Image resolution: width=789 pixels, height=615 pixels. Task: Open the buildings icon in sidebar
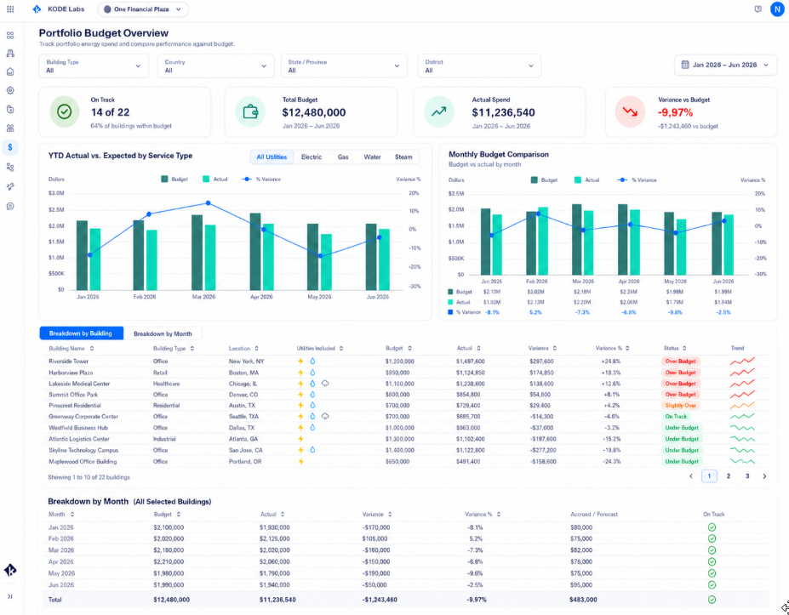tap(10, 54)
